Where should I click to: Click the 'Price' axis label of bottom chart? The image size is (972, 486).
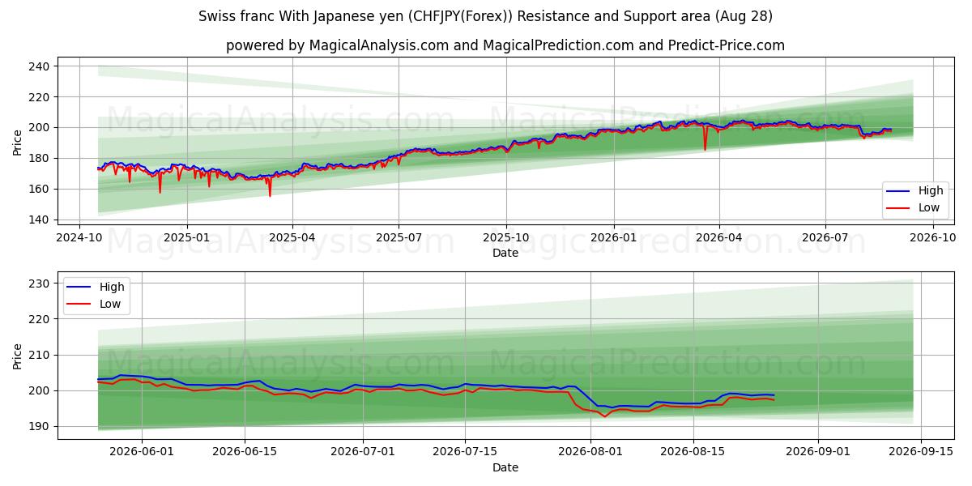click(x=18, y=356)
